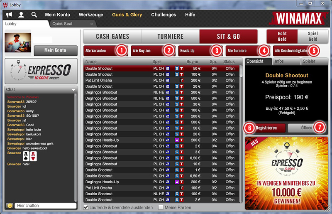The width and height of the screenshot is (332, 214).
Task: Select the Deglingos Shootout 10 € row
Action: [x=161, y=164]
